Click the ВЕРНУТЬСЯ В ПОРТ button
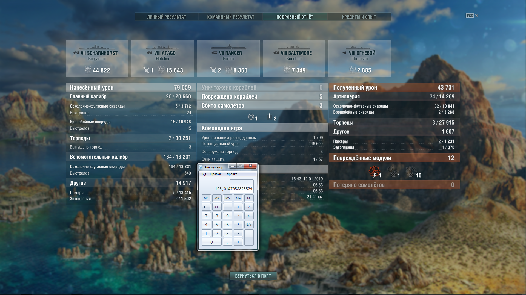This screenshot has width=526, height=295. (253, 276)
